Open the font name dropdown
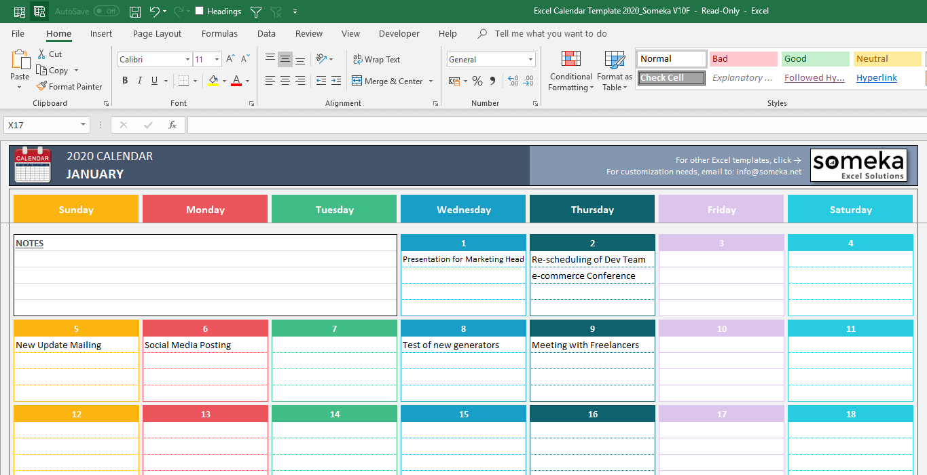This screenshot has width=927, height=475. 187,59
